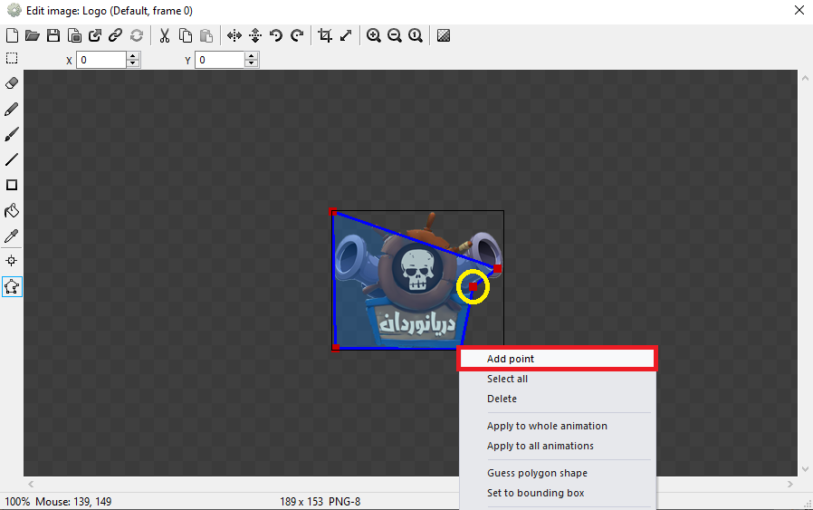Crop the image with crop tool

click(325, 35)
